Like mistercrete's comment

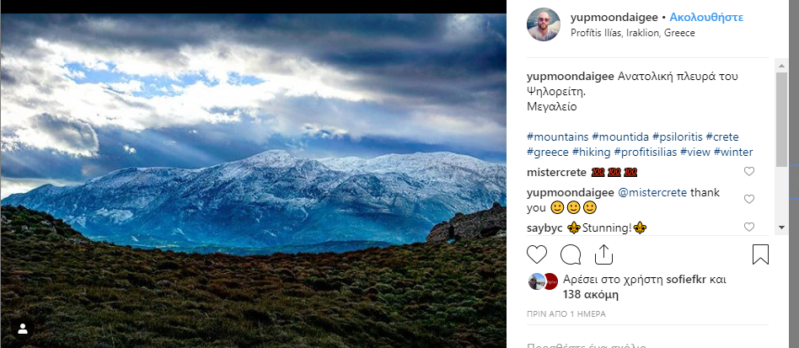click(749, 172)
